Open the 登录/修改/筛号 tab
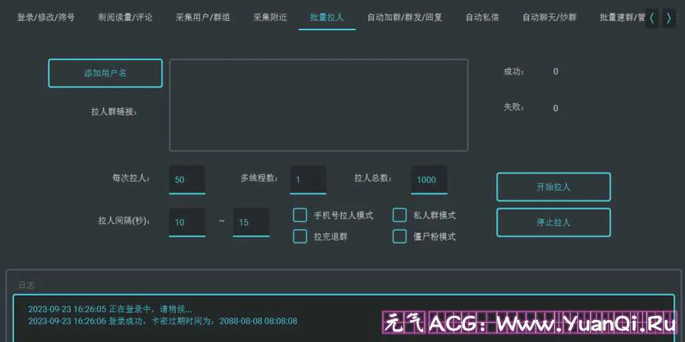 46,18
